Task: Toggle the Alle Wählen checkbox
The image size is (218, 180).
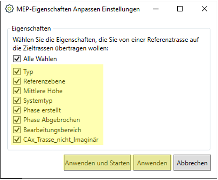Action: (x=17, y=59)
